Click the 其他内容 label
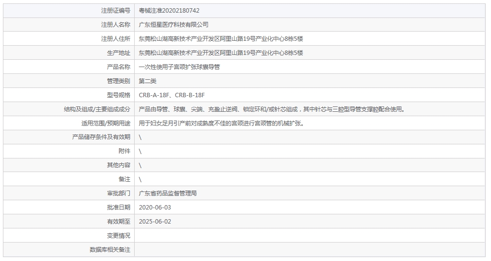Viewport: 491px width, 261px height. 118,165
